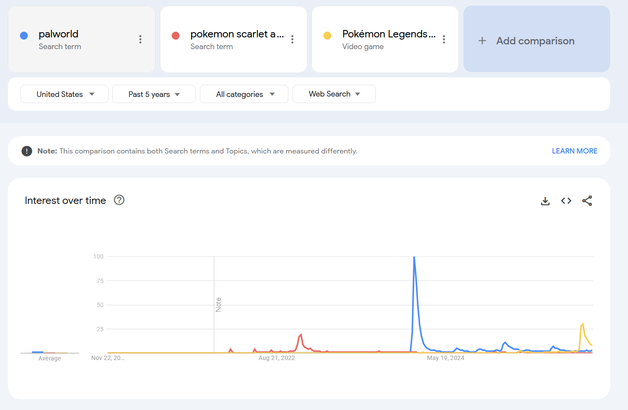Click the blue palworld color dot
The image size is (628, 410).
coord(24,36)
